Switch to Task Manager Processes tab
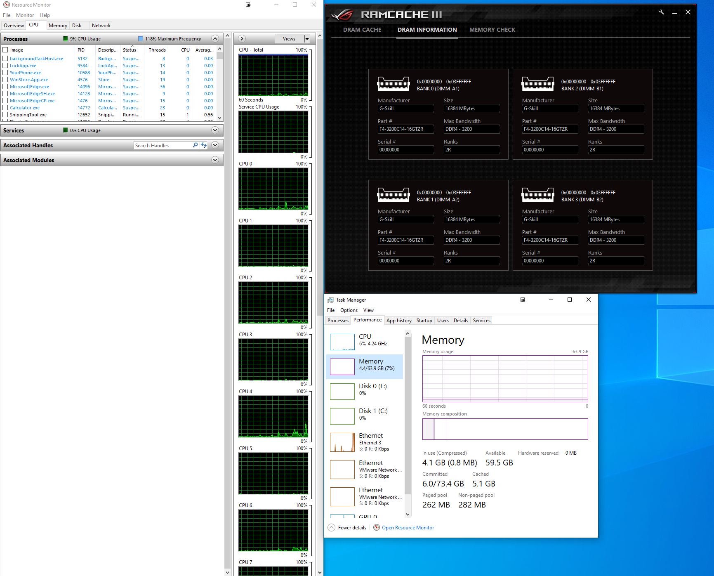This screenshot has width=714, height=576. tap(338, 321)
